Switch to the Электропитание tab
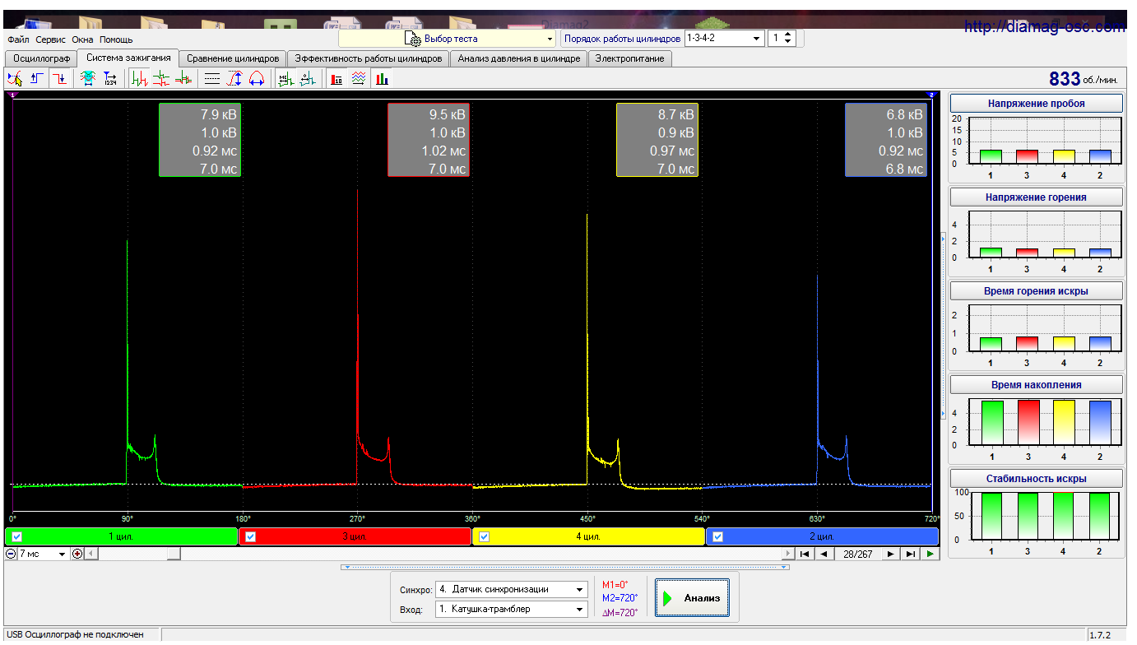This screenshot has width=1137, height=645. click(630, 58)
